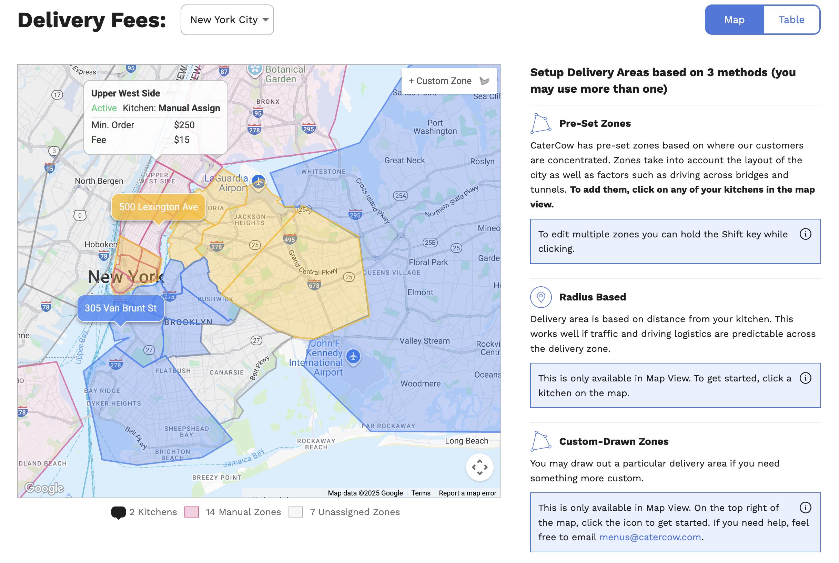
Task: Open the menus@catercow.com email link
Action: click(x=650, y=537)
